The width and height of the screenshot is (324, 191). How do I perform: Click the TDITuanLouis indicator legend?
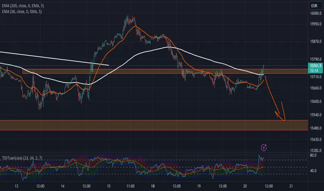pyautogui.click(x=22, y=158)
